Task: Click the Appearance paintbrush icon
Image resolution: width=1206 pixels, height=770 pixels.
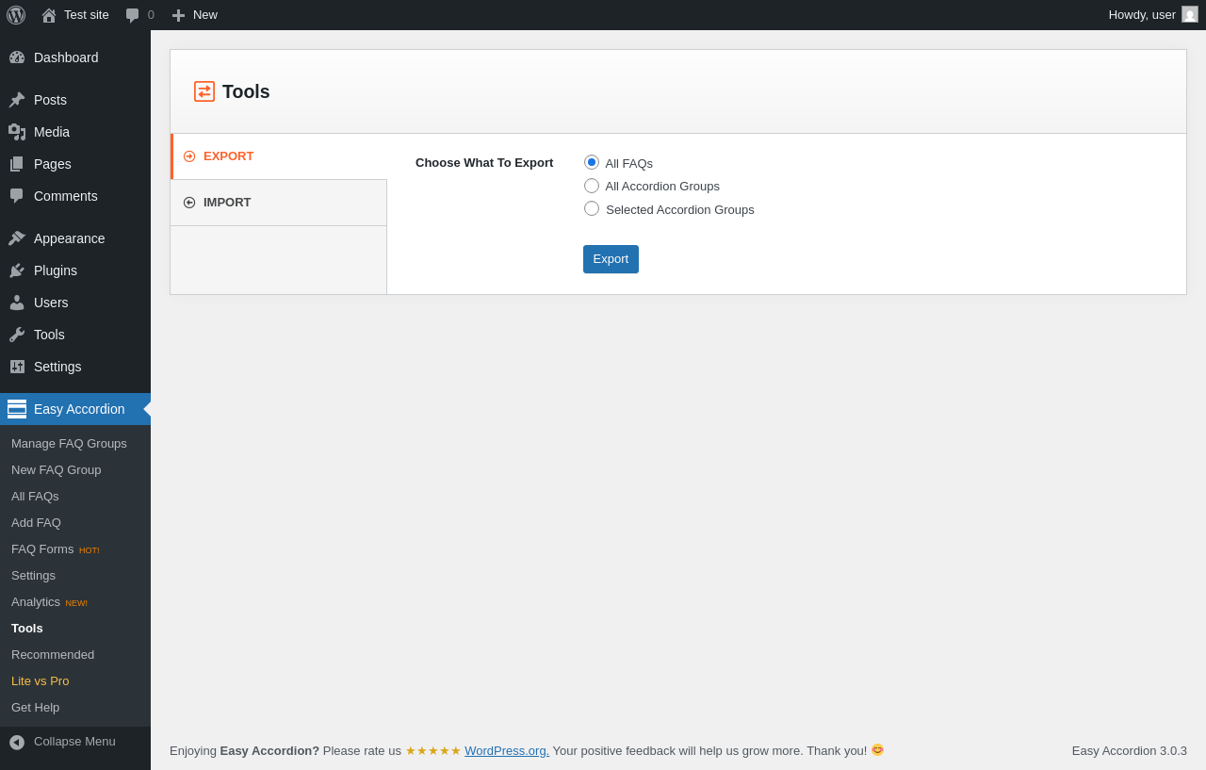Action: coord(17,238)
